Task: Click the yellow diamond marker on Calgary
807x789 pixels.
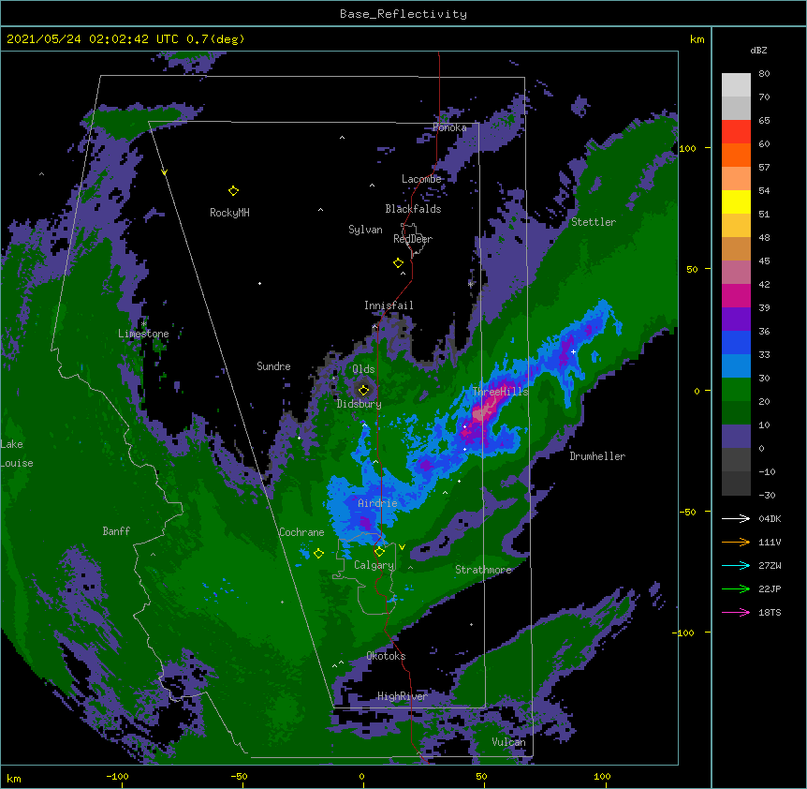Action: [x=379, y=552]
